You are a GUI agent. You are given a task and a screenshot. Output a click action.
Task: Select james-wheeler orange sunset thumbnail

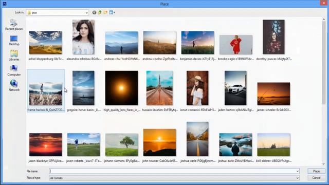tap(273, 94)
